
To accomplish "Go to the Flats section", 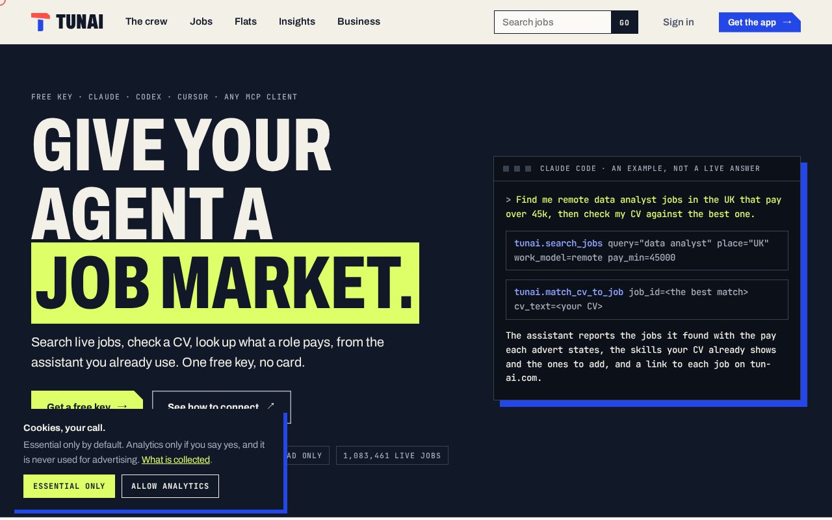I will point(246,21).
